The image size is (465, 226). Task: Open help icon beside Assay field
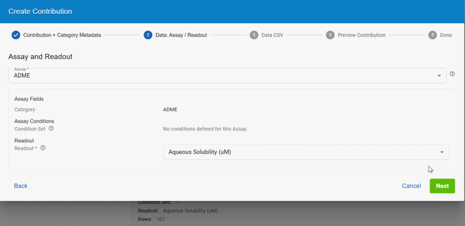click(452, 74)
